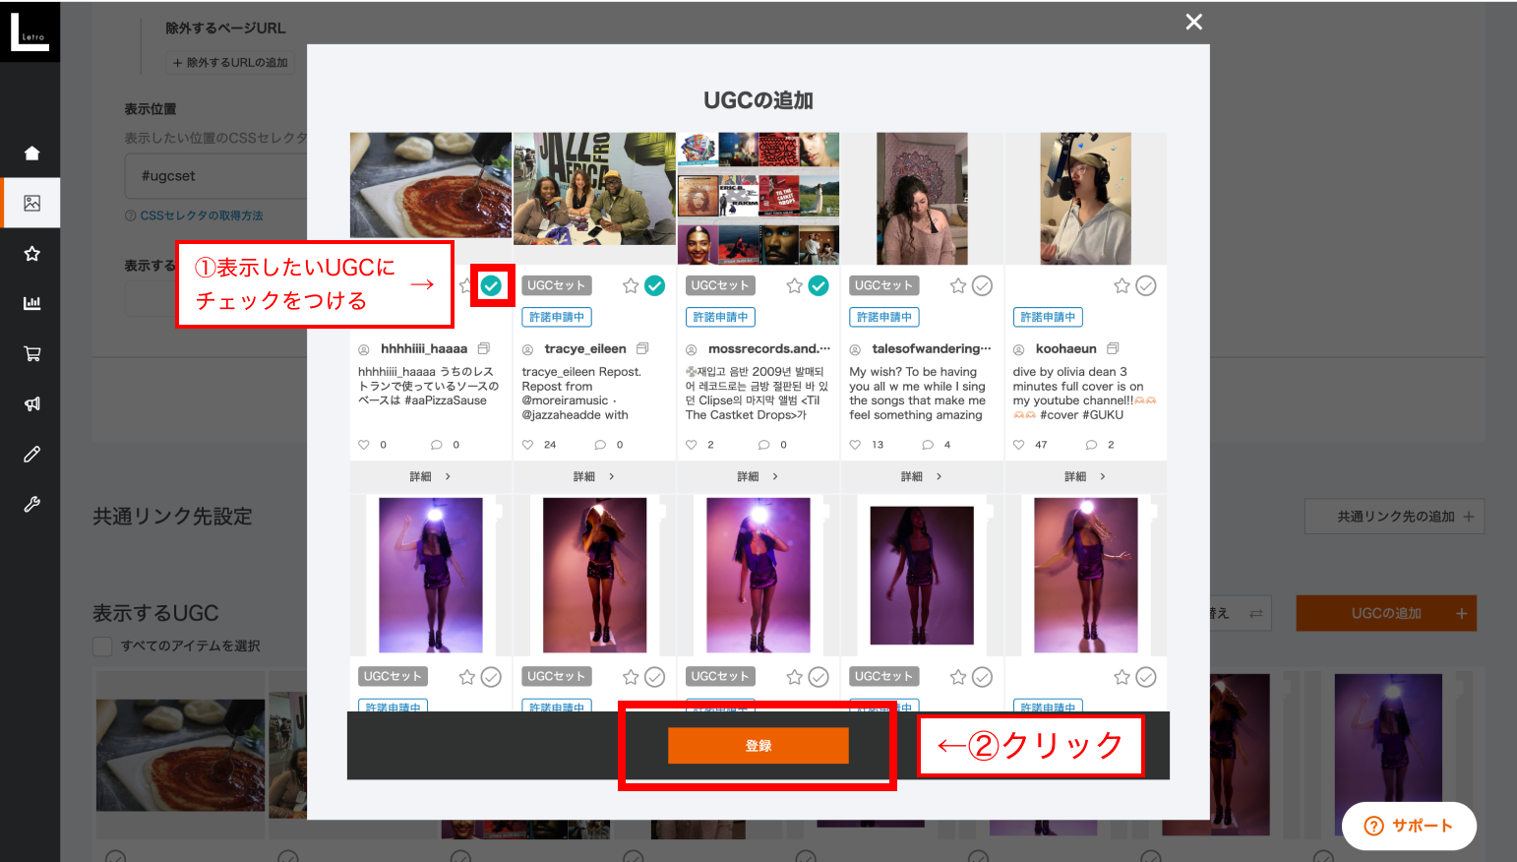The width and height of the screenshot is (1517, 862).
Task: Open the CSSセレクタの取得方法 link
Action: click(x=202, y=215)
